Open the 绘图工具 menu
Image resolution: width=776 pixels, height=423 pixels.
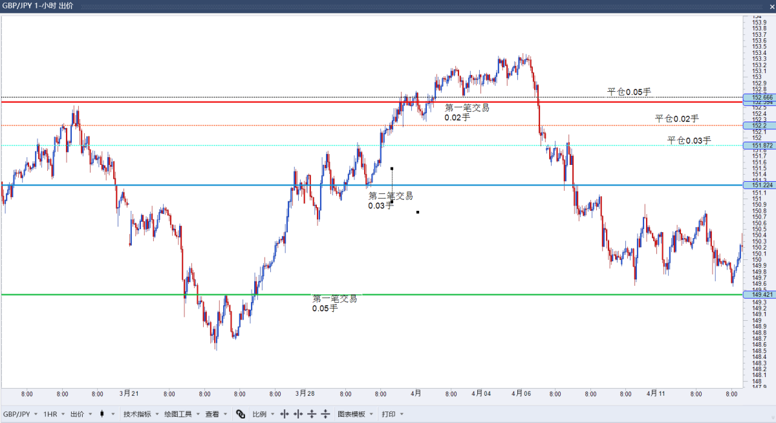click(181, 414)
